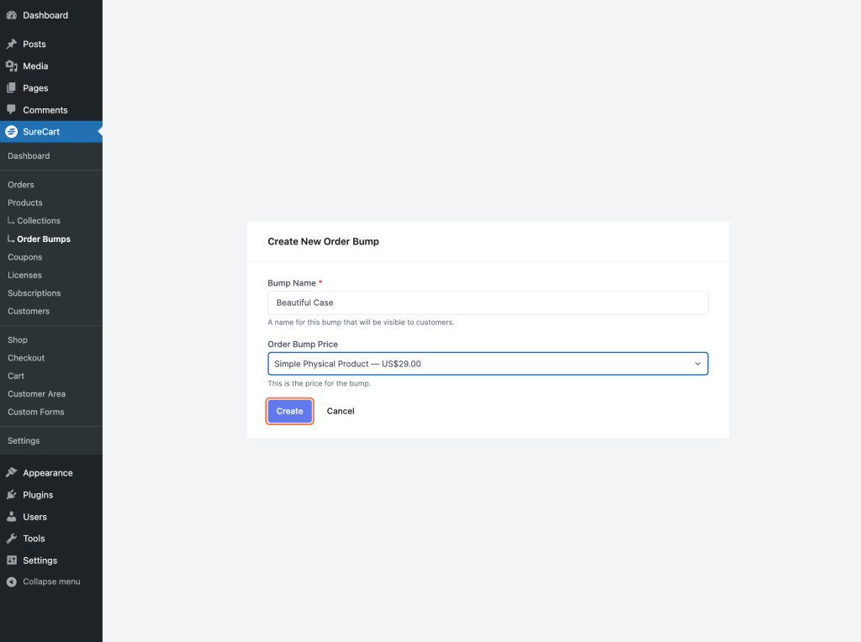
Task: Open the Order Bump Price dropdown
Action: (479, 364)
